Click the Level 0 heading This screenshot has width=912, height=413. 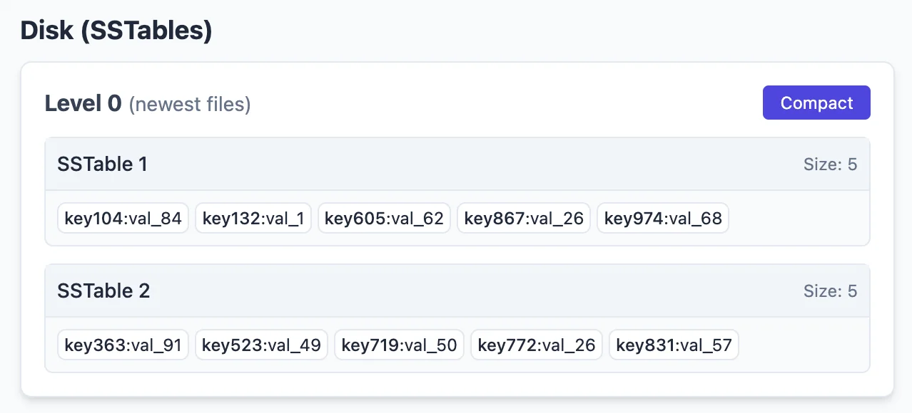click(x=83, y=103)
